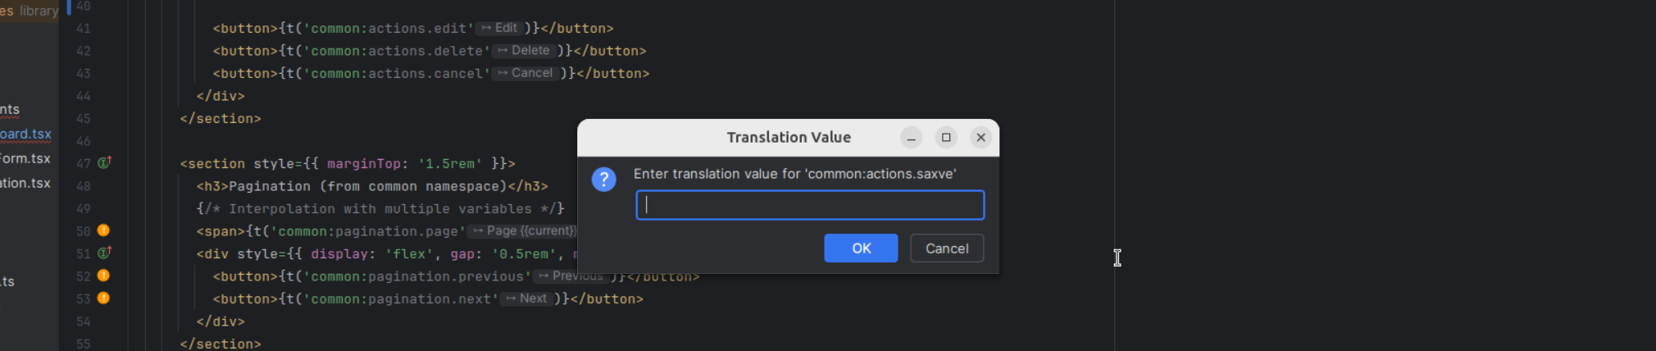
Task: Click the Interpolation comment on line 49
Action: pyautogui.click(x=380, y=209)
